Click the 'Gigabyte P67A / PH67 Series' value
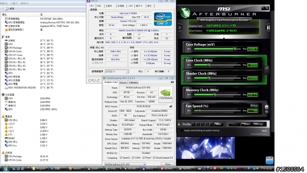This screenshot has height=173, width=307. click(54, 26)
